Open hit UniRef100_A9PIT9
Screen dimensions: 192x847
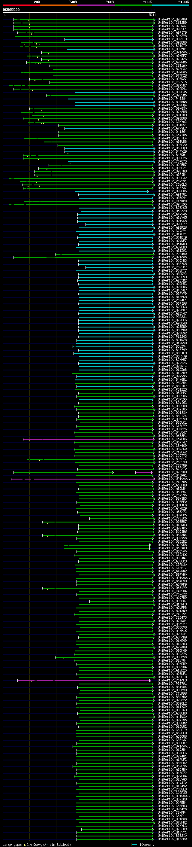click(x=172, y=32)
